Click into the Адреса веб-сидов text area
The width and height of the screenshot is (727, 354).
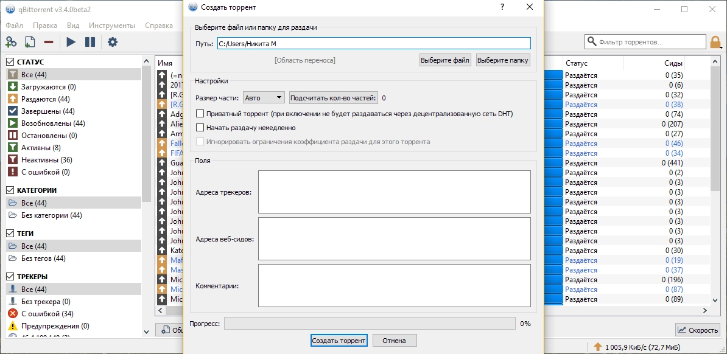click(394, 238)
